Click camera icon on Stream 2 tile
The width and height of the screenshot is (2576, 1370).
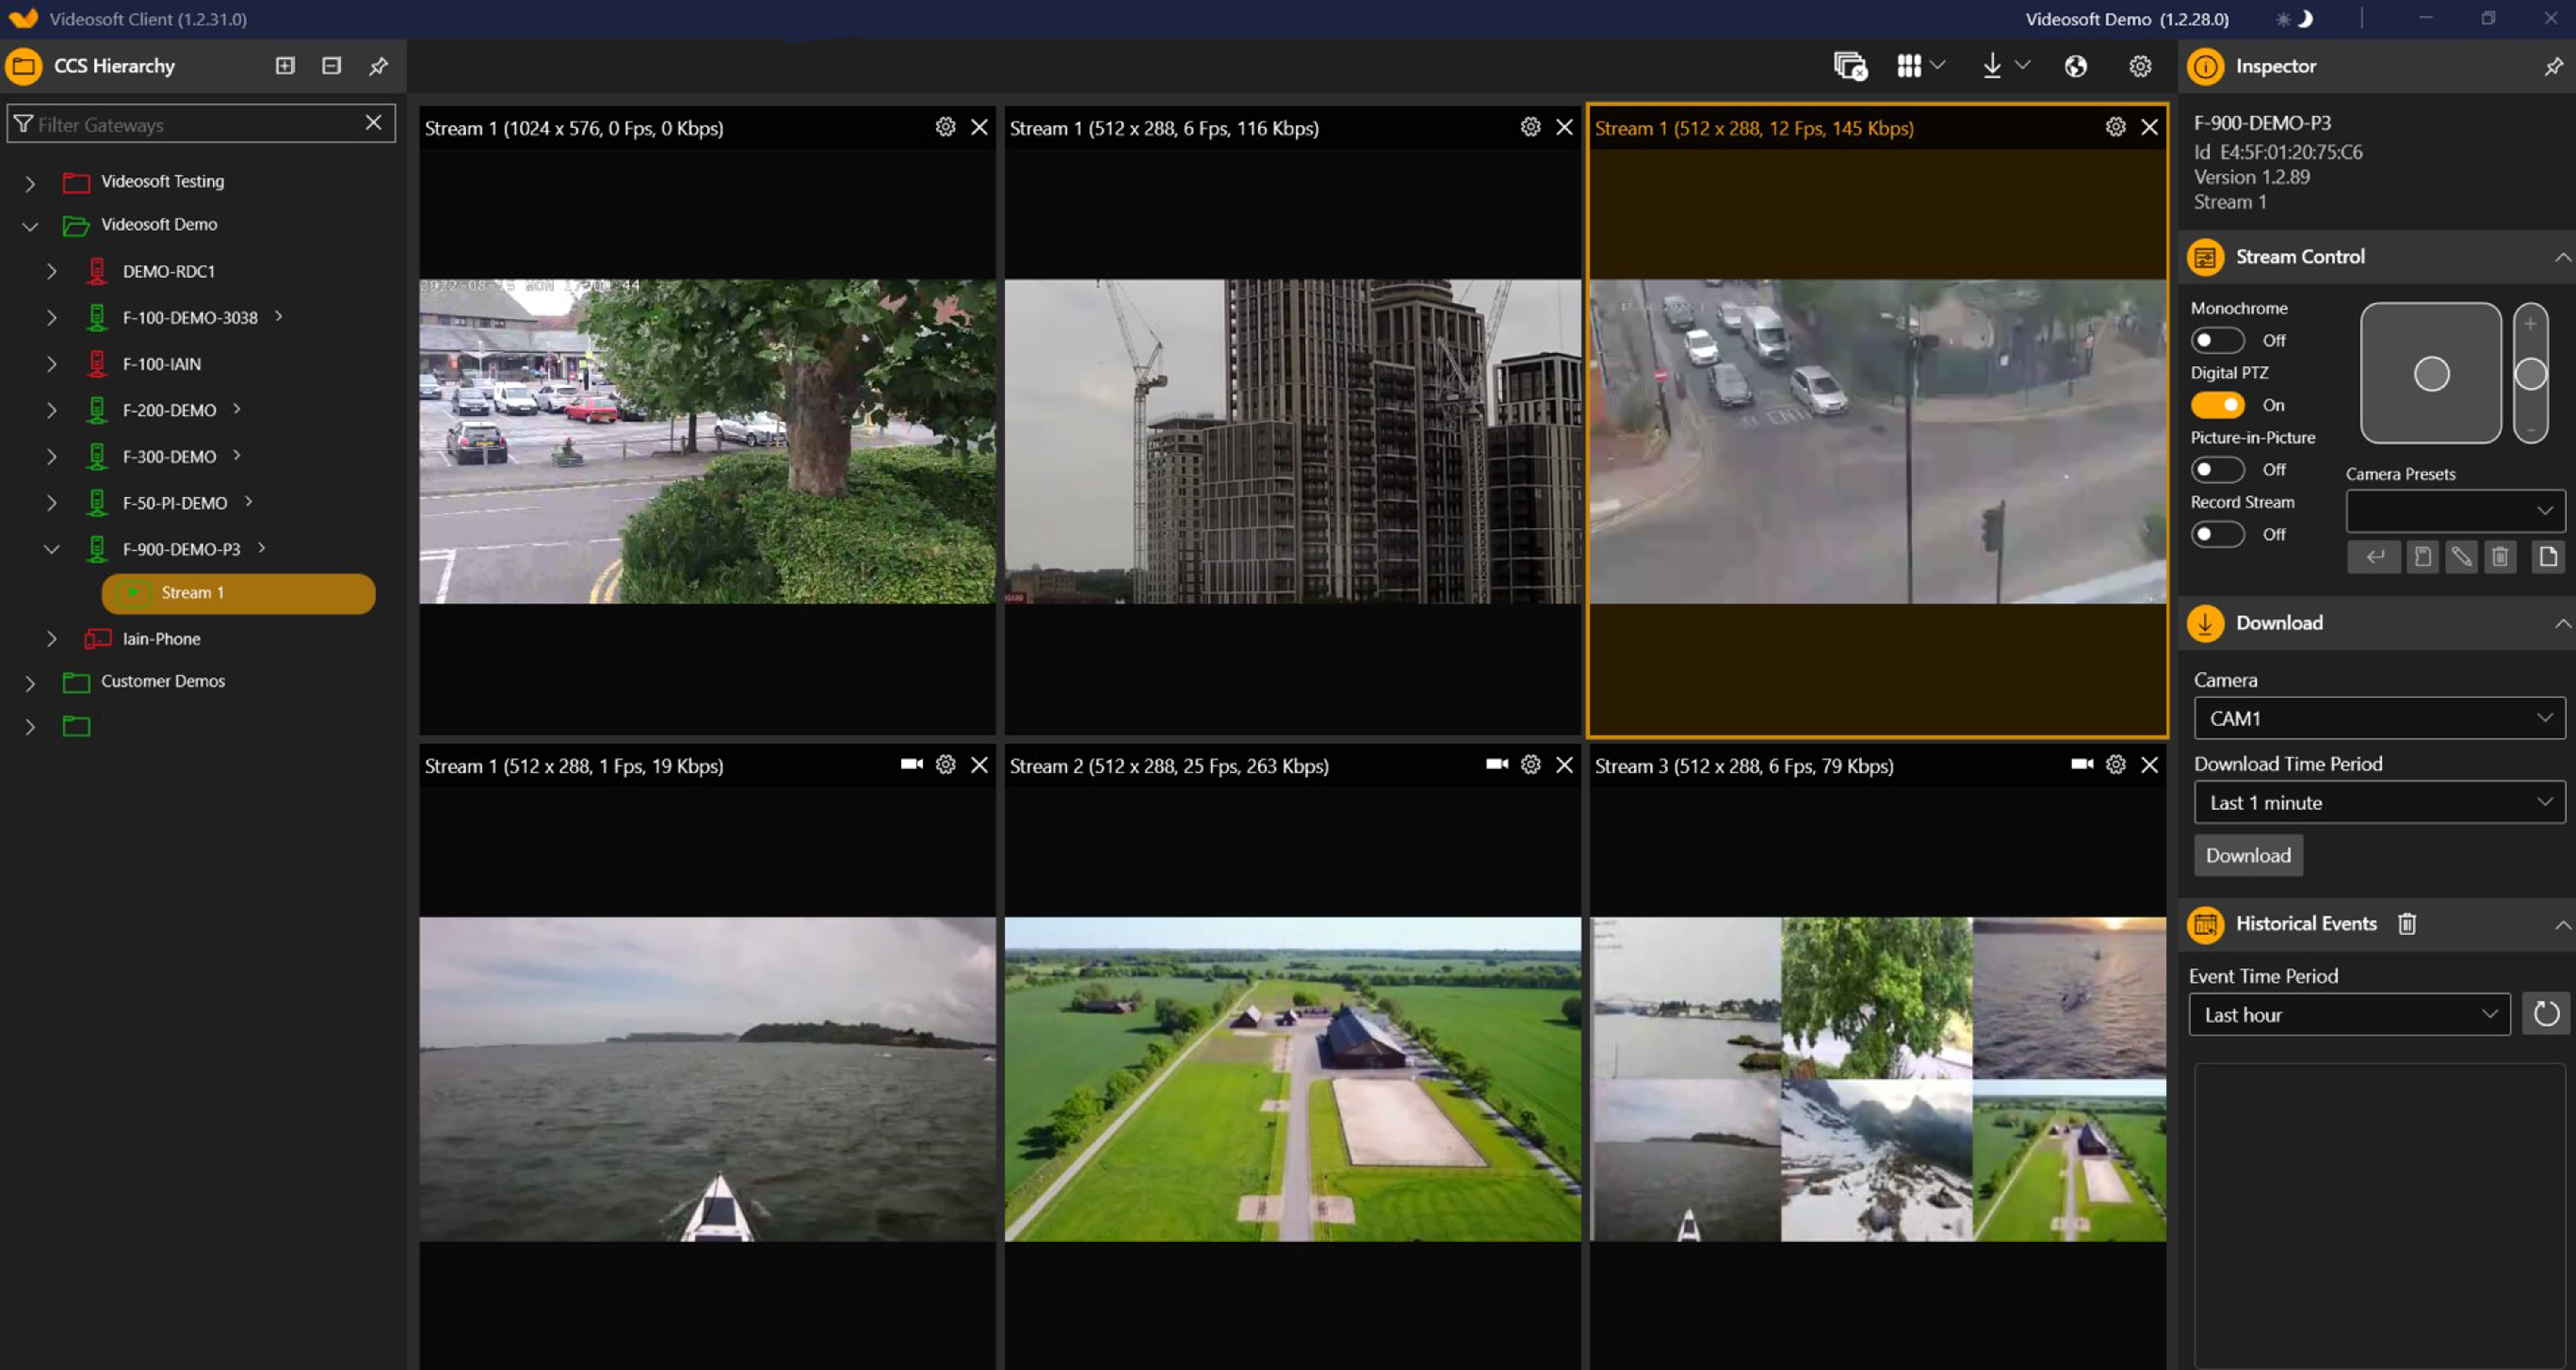(1496, 764)
